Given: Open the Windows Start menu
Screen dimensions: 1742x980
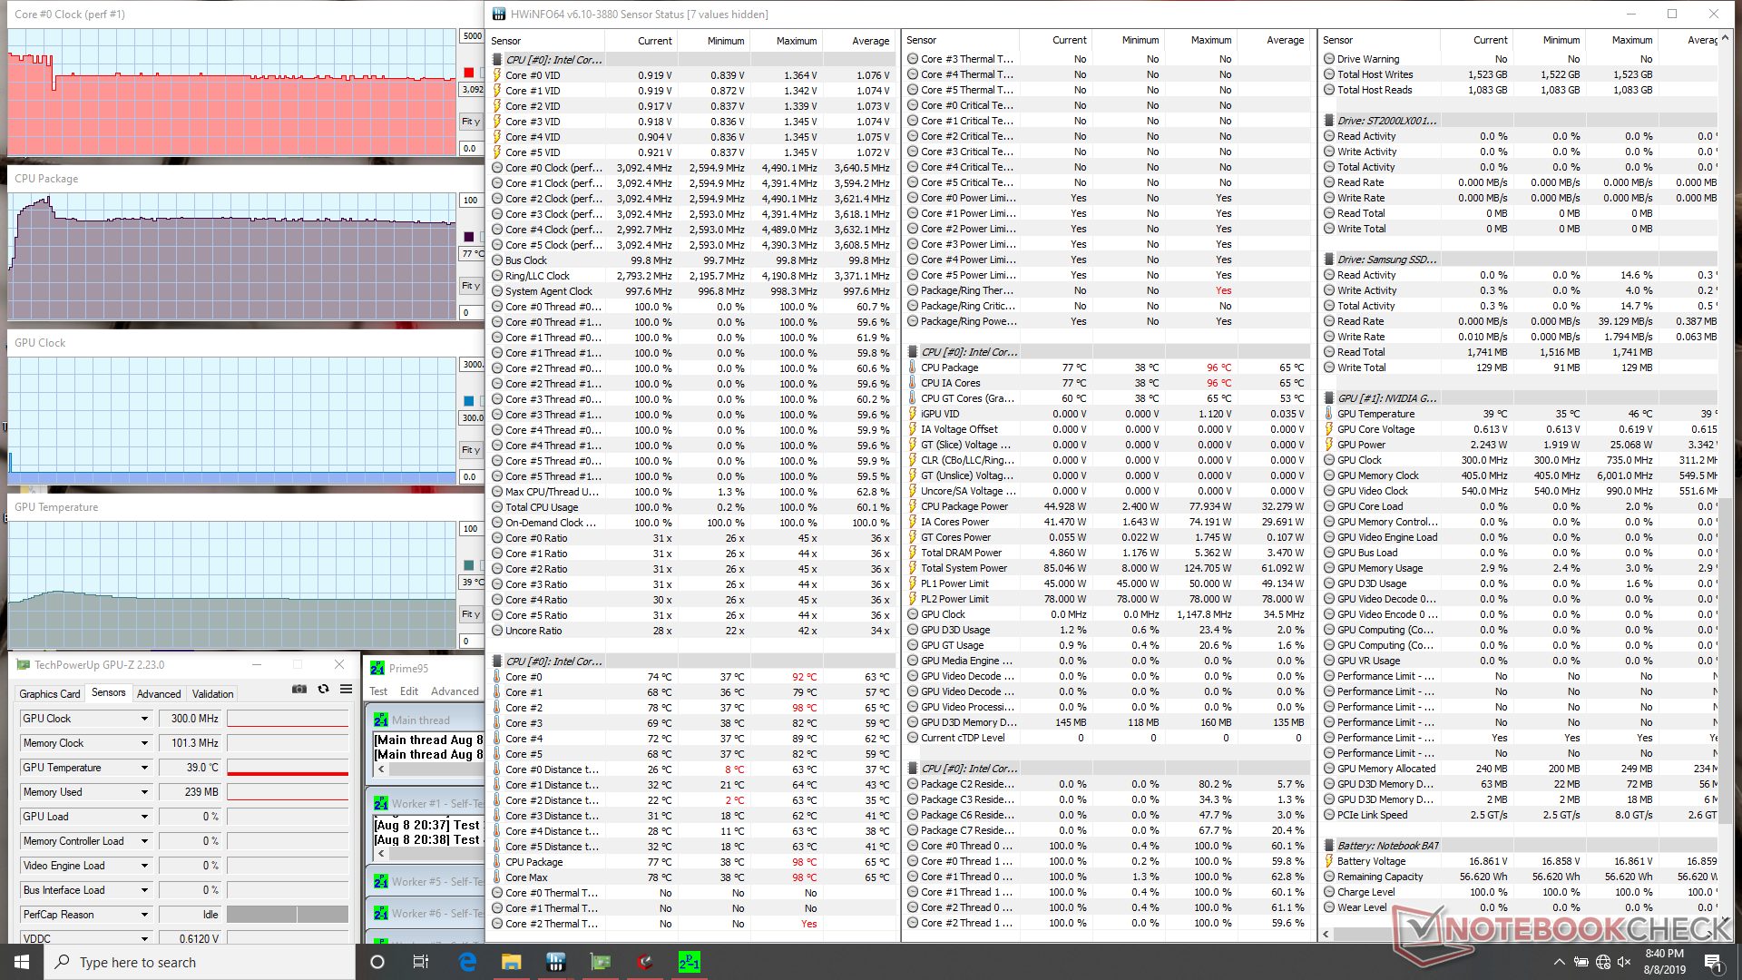Looking at the screenshot, I should point(22,962).
